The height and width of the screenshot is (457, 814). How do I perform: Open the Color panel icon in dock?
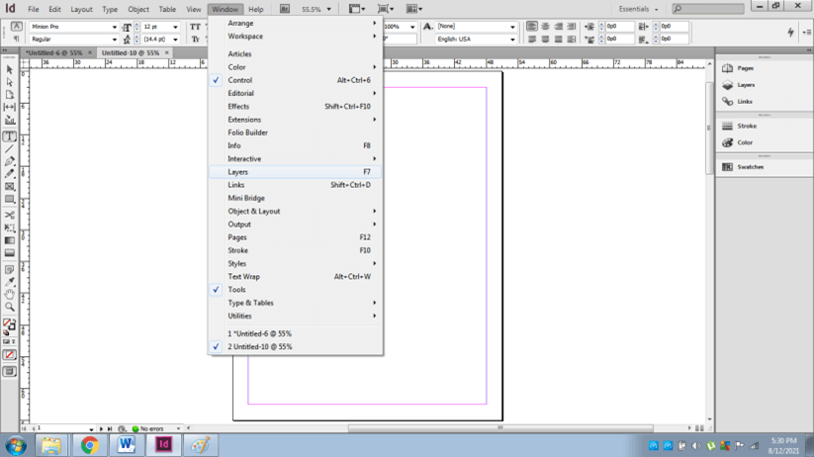coord(728,142)
